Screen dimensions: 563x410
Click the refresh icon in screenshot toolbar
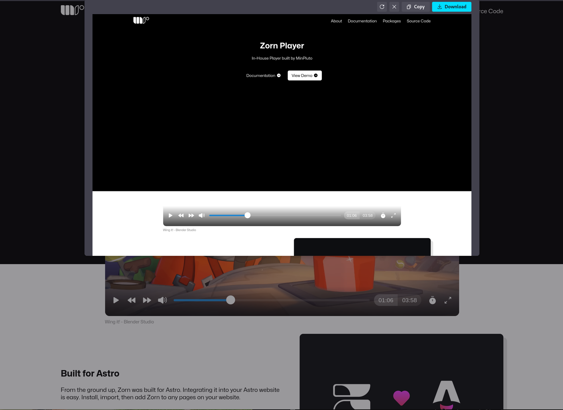(382, 7)
